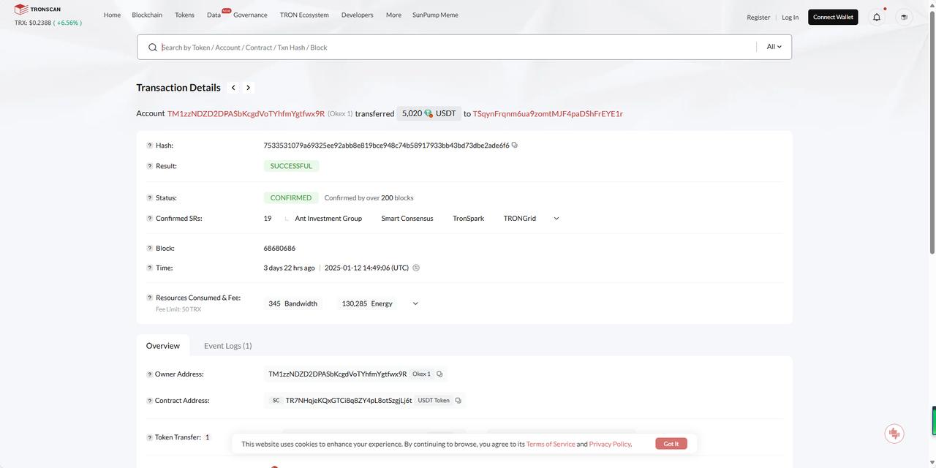Expand the Resources Consumed & Fee details
The height and width of the screenshot is (468, 936).
click(415, 303)
